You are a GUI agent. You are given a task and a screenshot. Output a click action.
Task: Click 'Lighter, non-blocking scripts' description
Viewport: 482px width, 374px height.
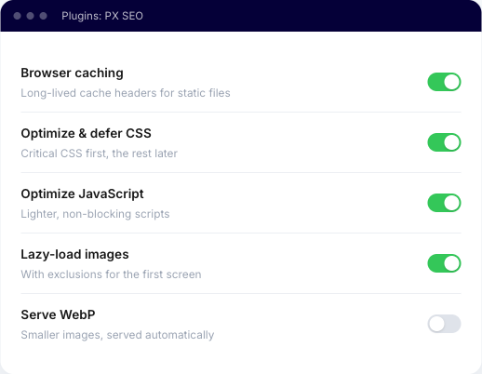pyautogui.click(x=95, y=214)
